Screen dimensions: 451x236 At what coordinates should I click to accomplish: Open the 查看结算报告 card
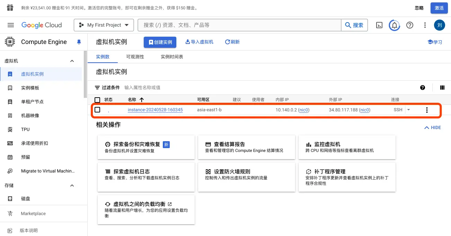[x=247, y=147]
